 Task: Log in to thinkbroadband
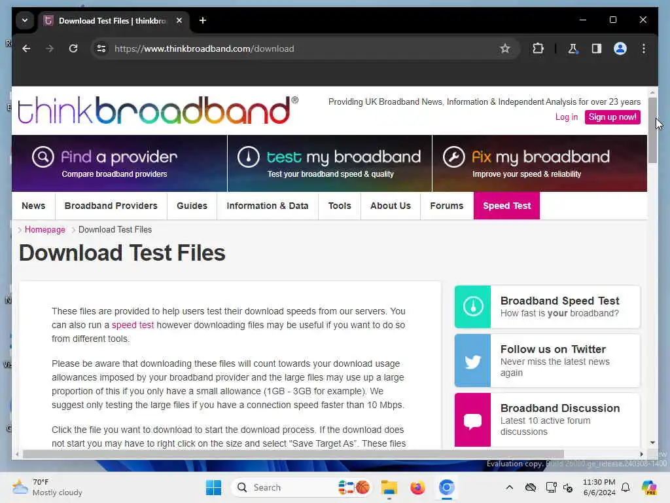pyautogui.click(x=566, y=117)
